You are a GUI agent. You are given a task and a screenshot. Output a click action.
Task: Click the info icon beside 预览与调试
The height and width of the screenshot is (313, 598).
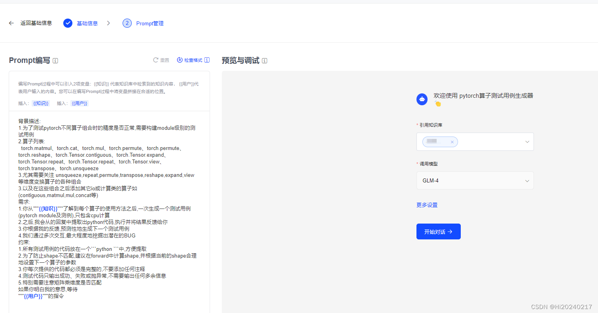coord(265,61)
